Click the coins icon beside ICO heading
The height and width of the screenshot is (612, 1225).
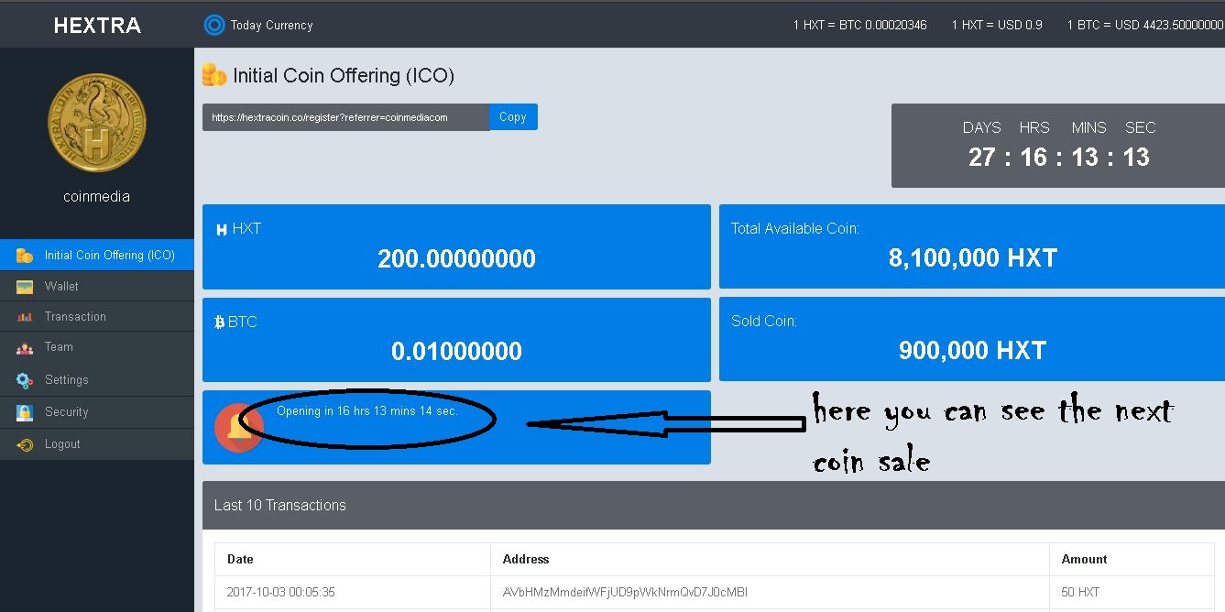point(214,75)
